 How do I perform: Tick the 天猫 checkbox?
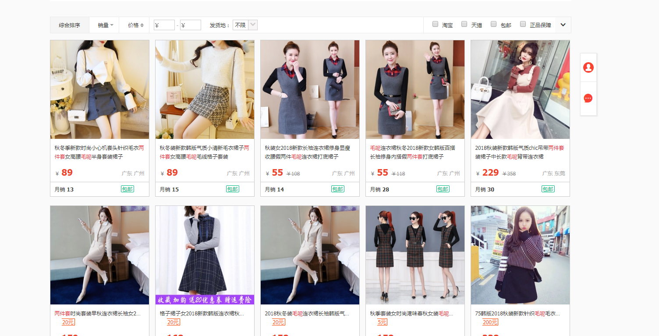click(464, 25)
